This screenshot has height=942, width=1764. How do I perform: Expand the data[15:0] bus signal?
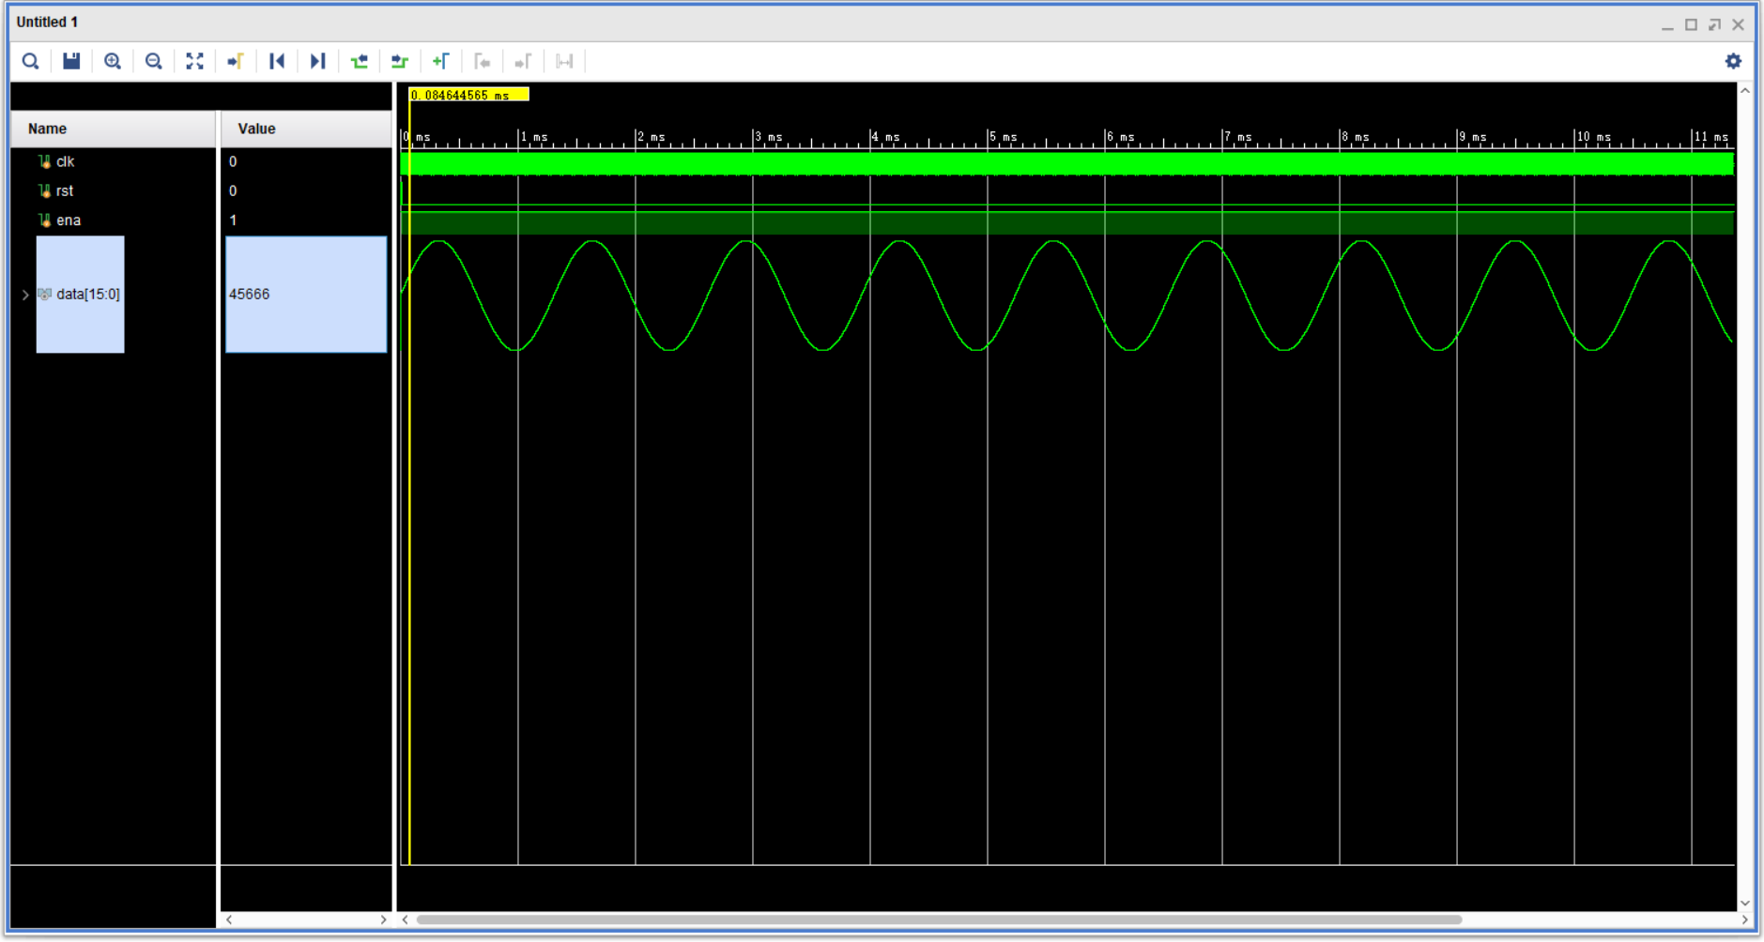pyautogui.click(x=23, y=294)
